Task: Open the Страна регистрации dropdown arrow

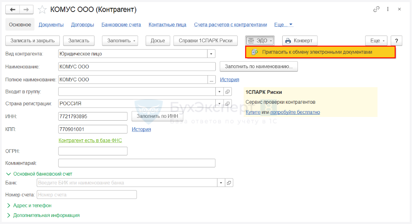Action: (219, 103)
